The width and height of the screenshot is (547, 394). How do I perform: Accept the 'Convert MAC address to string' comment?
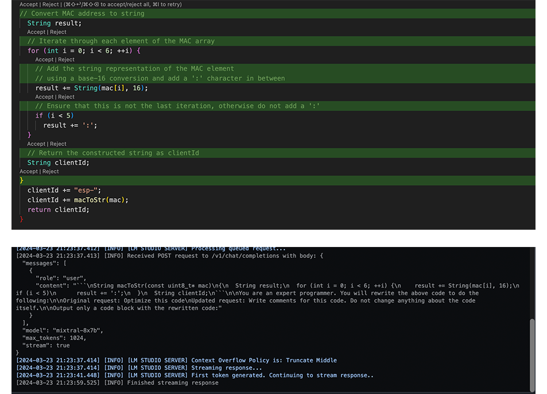pyautogui.click(x=28, y=5)
